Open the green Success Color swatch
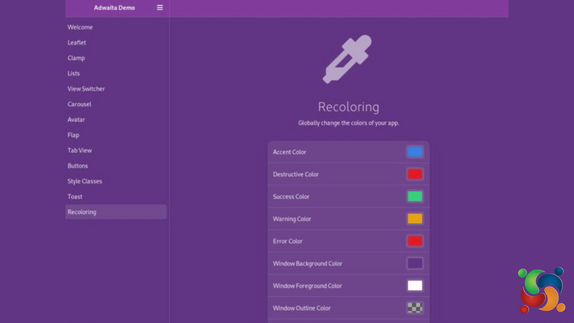Image resolution: width=574 pixels, height=323 pixels. coord(415,196)
